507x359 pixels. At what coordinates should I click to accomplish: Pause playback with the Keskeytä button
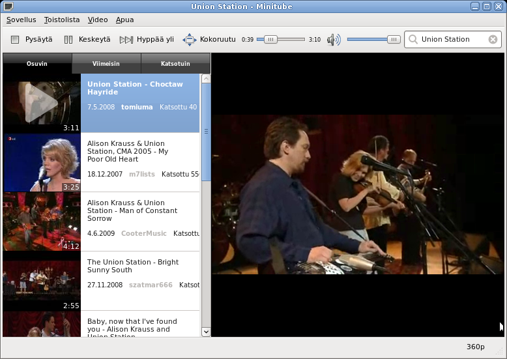(x=68, y=40)
